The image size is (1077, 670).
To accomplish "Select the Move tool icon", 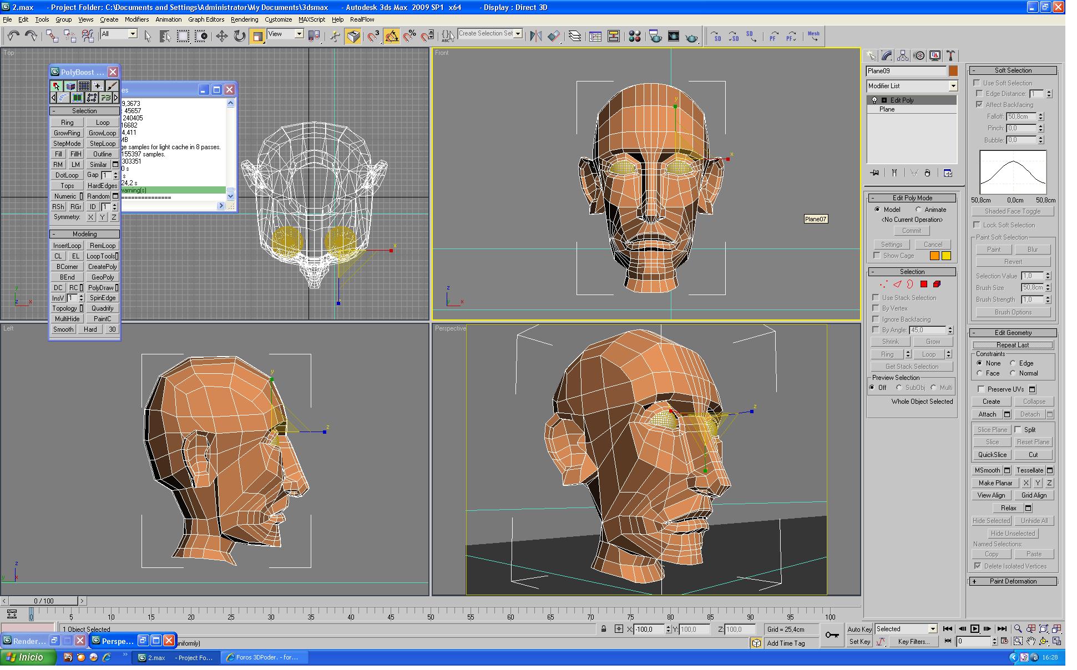I will tap(221, 36).
